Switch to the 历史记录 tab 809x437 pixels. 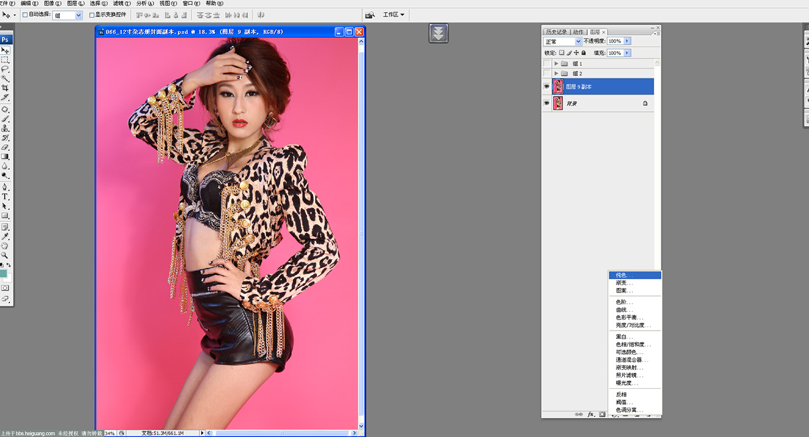[556, 32]
